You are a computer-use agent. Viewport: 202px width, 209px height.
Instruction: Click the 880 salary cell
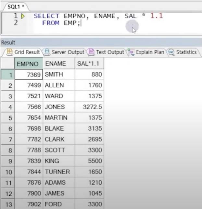click(90, 74)
